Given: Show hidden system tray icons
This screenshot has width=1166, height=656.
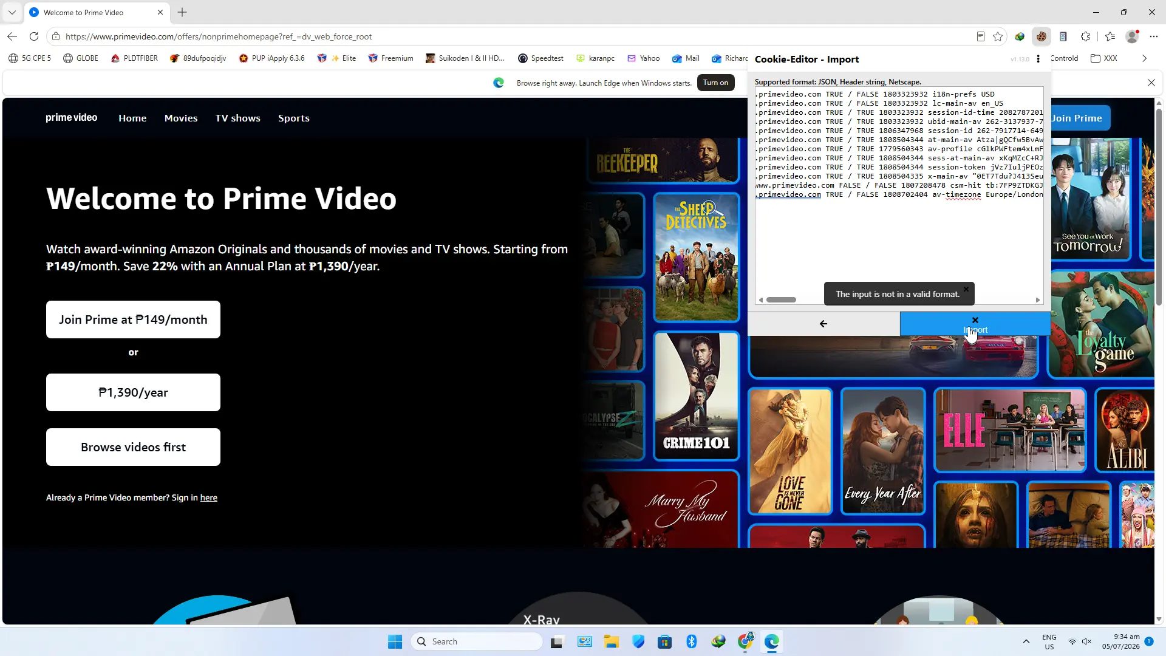Looking at the screenshot, I should click(x=1026, y=641).
